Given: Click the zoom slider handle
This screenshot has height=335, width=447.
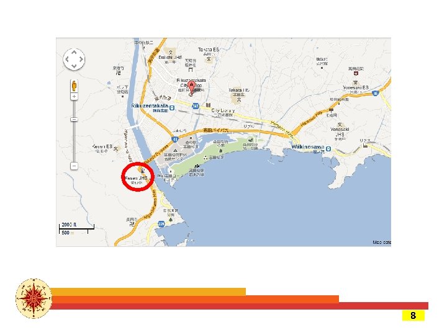Looking at the screenshot, I should [x=74, y=119].
